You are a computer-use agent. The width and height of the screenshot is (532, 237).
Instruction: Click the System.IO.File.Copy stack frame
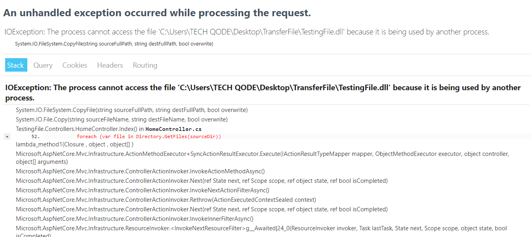pos(122,119)
